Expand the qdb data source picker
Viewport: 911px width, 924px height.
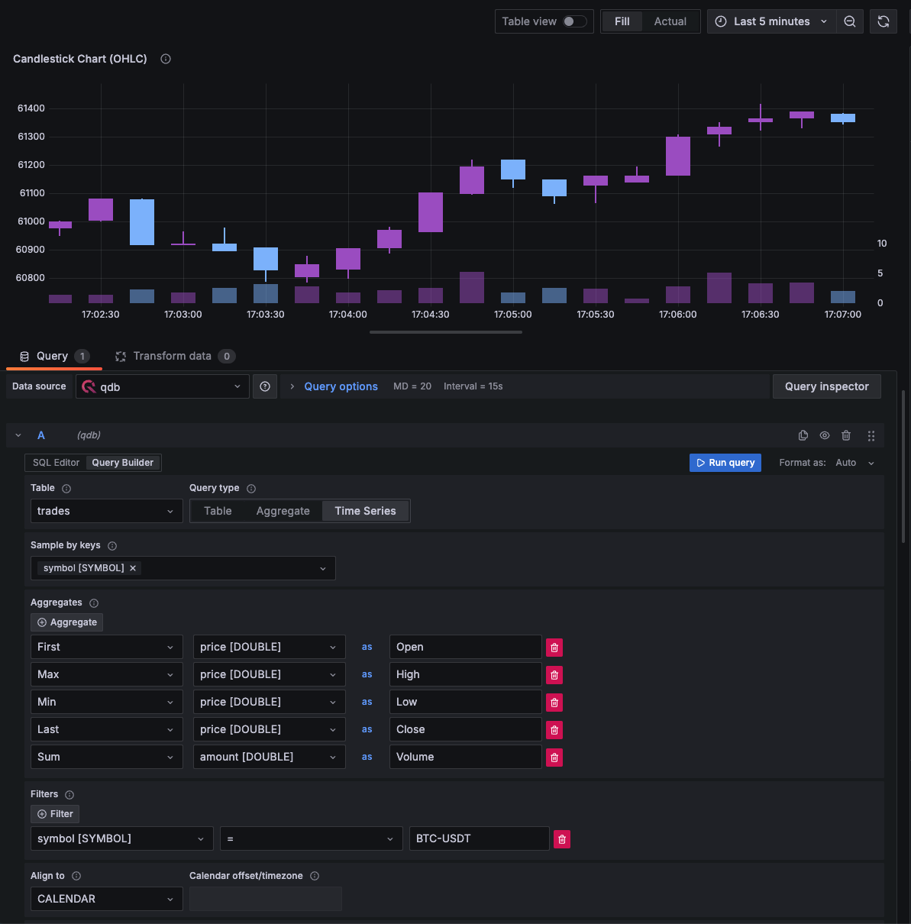tap(162, 386)
